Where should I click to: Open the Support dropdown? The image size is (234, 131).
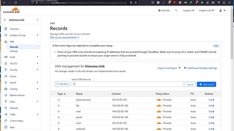[189, 11]
